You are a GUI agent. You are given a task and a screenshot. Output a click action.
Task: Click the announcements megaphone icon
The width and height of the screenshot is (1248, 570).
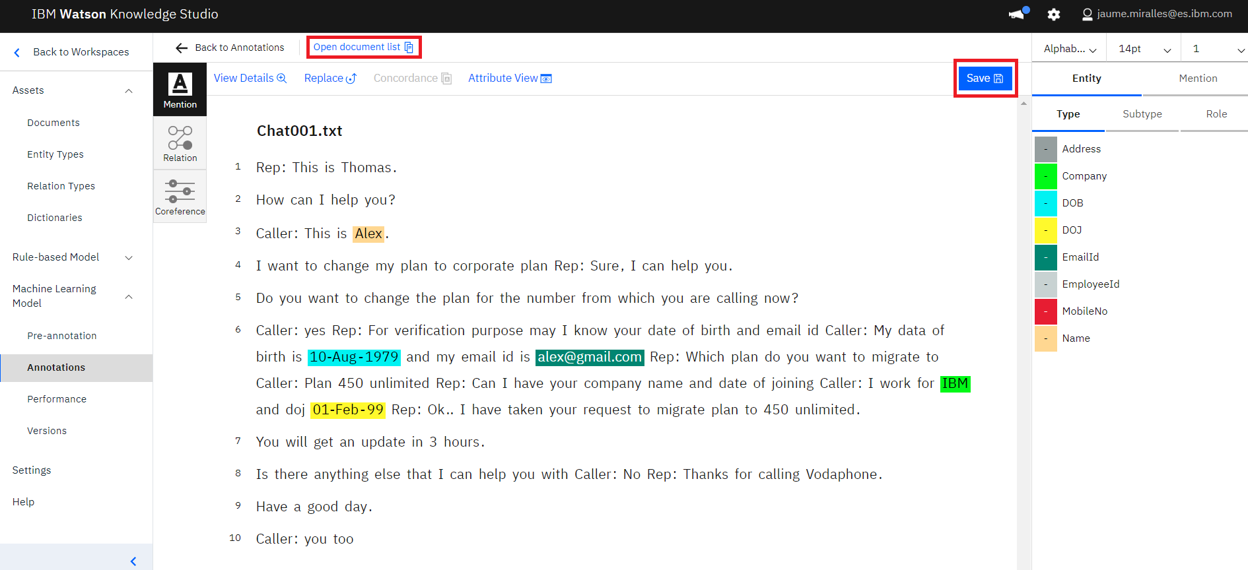[1018, 14]
